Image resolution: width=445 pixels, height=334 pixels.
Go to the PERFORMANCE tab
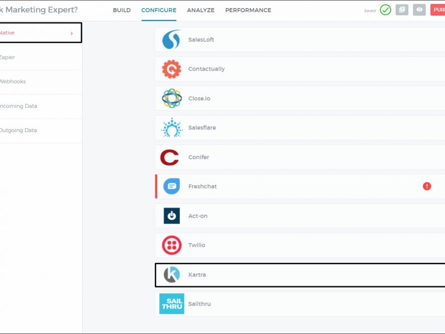248,10
